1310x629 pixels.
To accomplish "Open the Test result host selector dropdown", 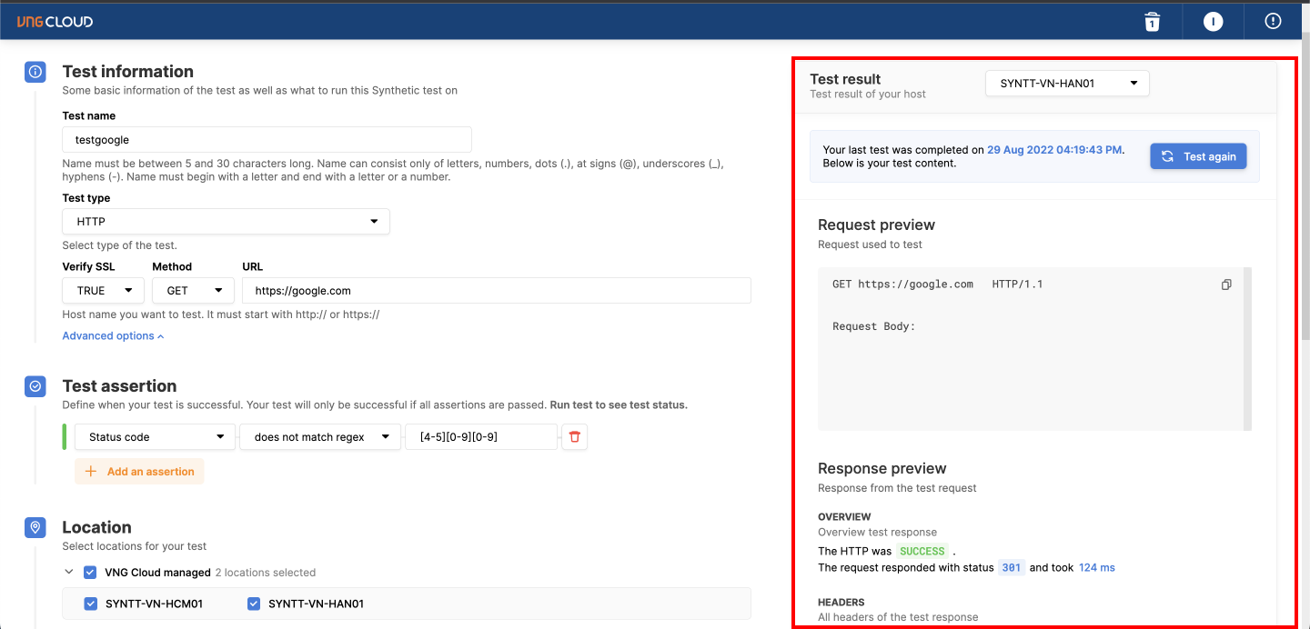I will tap(1067, 84).
